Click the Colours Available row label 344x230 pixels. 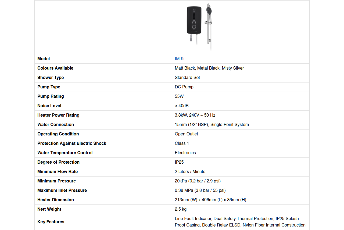point(55,68)
